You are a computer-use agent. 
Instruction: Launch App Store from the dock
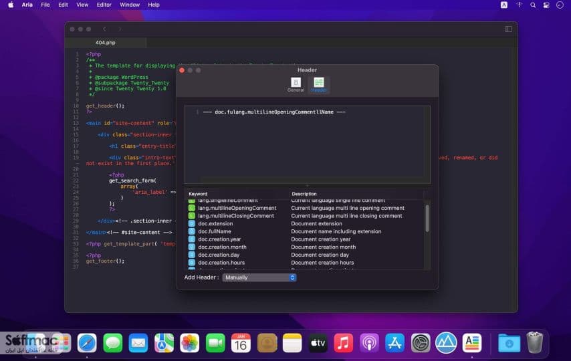pos(394,343)
